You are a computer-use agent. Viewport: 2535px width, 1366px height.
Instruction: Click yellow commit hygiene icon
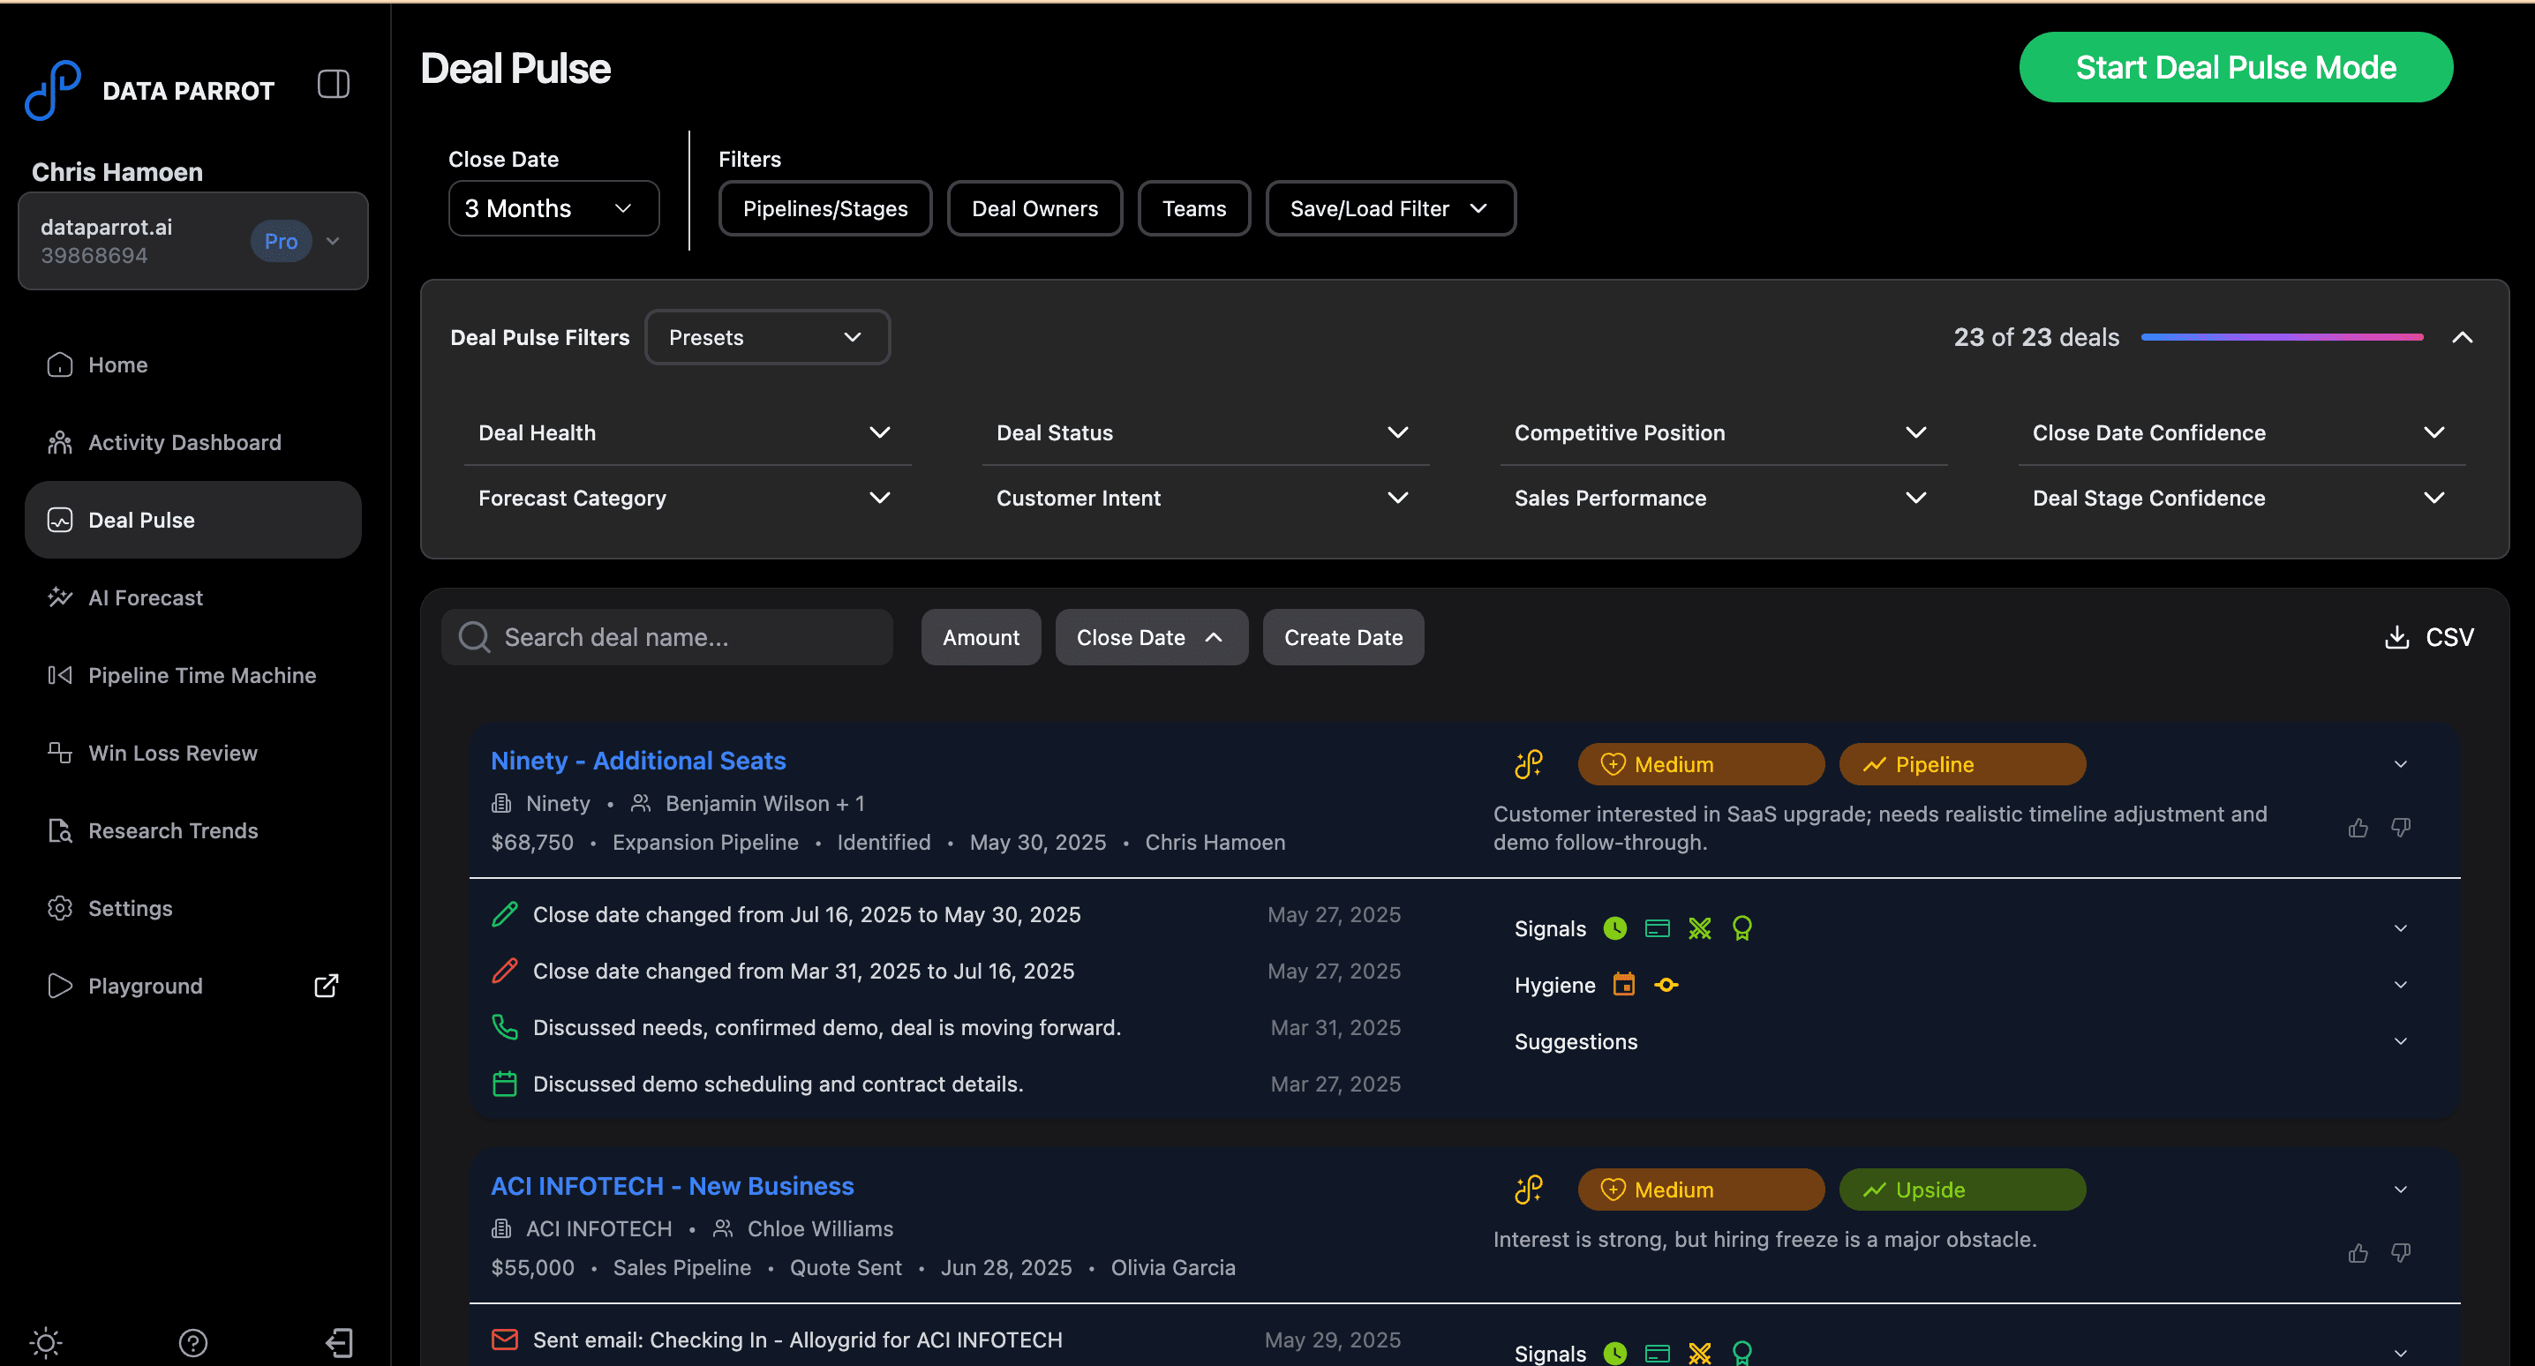coord(1666,984)
